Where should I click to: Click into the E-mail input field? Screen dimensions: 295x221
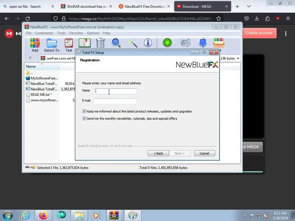(x=116, y=101)
